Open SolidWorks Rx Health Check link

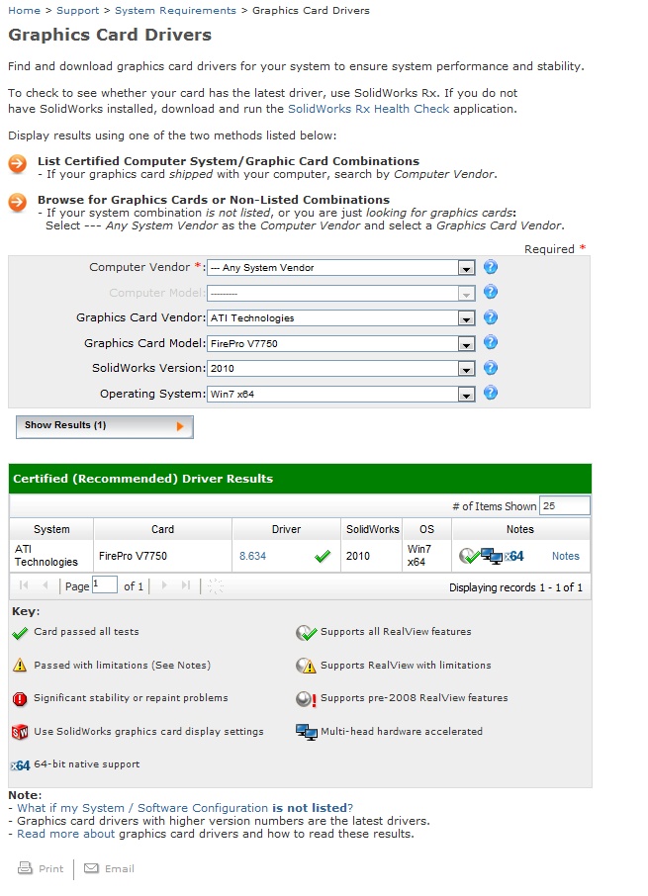click(x=369, y=109)
